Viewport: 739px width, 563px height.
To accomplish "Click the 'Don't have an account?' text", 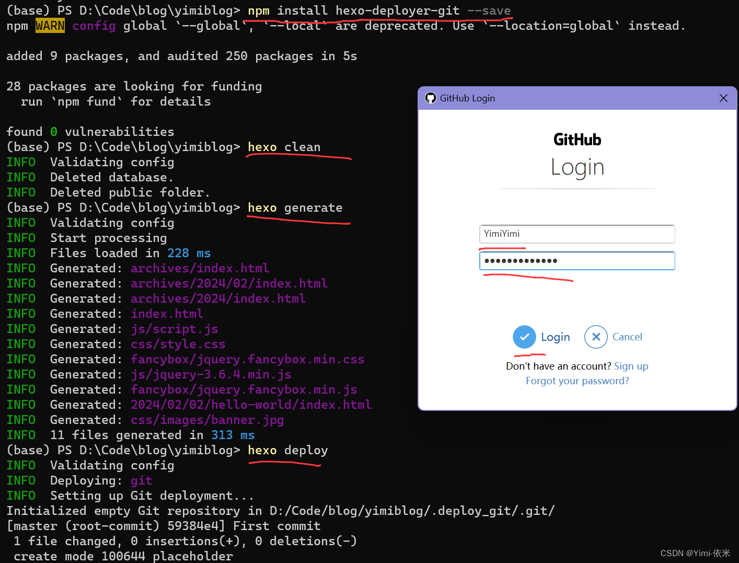I will (x=559, y=366).
